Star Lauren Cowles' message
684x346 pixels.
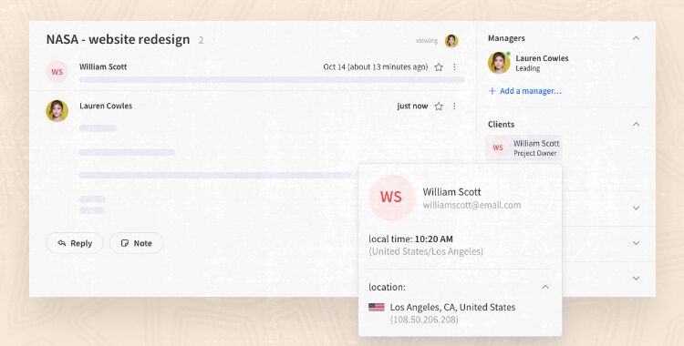point(439,107)
